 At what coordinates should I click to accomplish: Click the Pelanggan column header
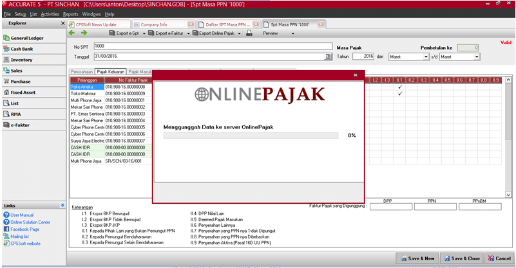(x=87, y=80)
